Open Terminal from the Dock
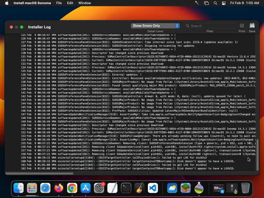 click(126, 188)
